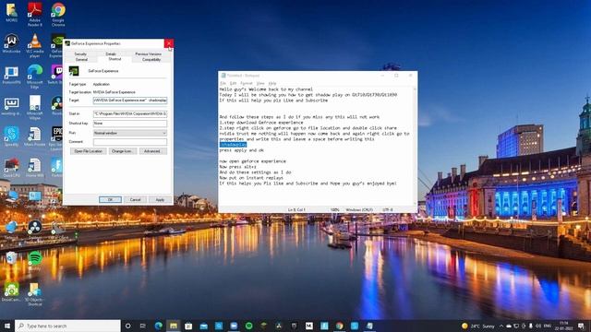Open Notepad Help menu
Viewport: 591px width, 332px height.
click(x=272, y=83)
